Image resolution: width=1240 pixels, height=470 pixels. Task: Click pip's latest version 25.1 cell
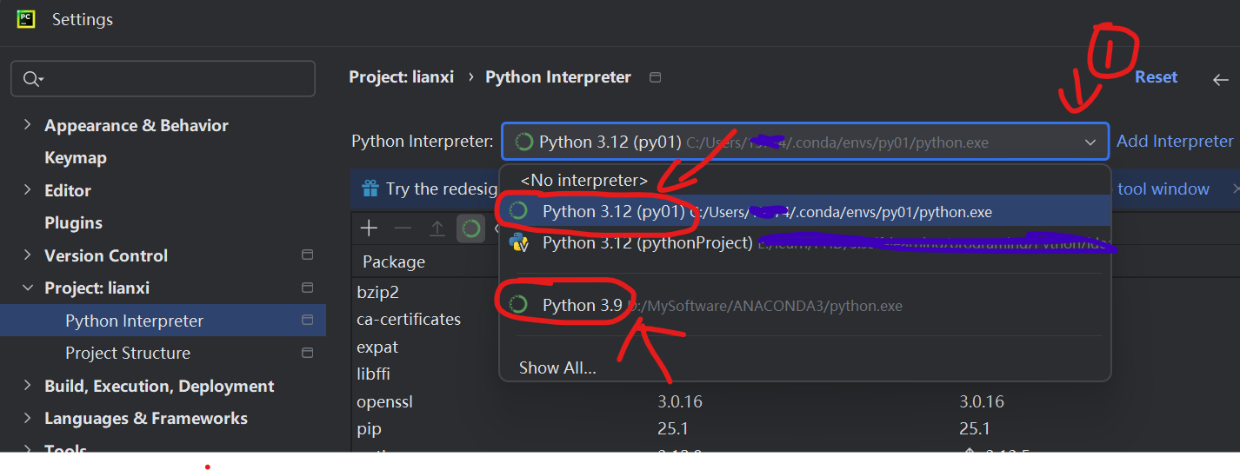[x=975, y=429]
